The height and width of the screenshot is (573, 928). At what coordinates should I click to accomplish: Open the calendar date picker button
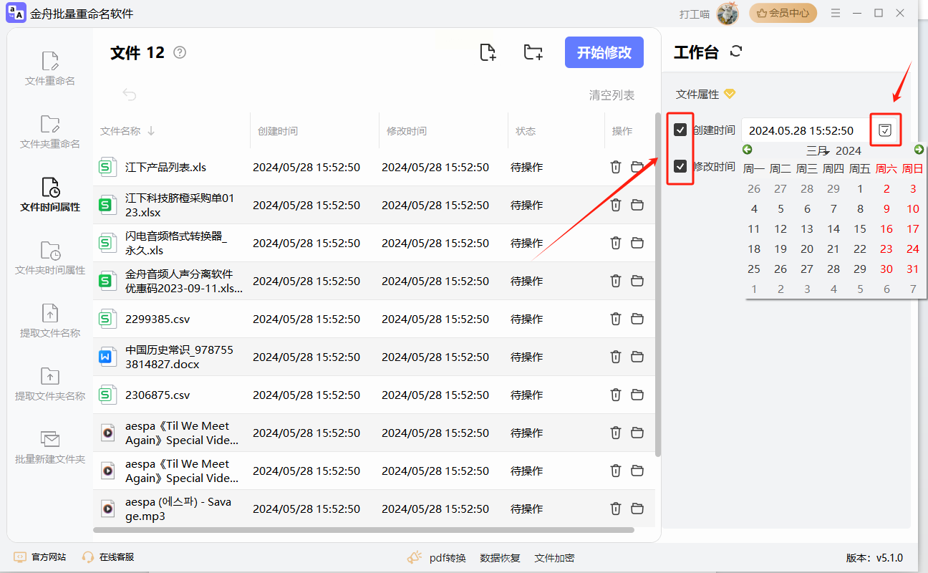[x=885, y=130]
